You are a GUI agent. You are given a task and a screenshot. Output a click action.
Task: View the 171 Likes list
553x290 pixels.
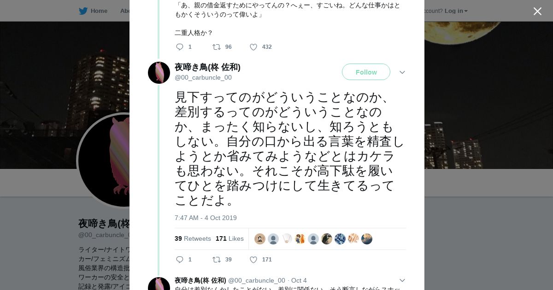[229, 238]
